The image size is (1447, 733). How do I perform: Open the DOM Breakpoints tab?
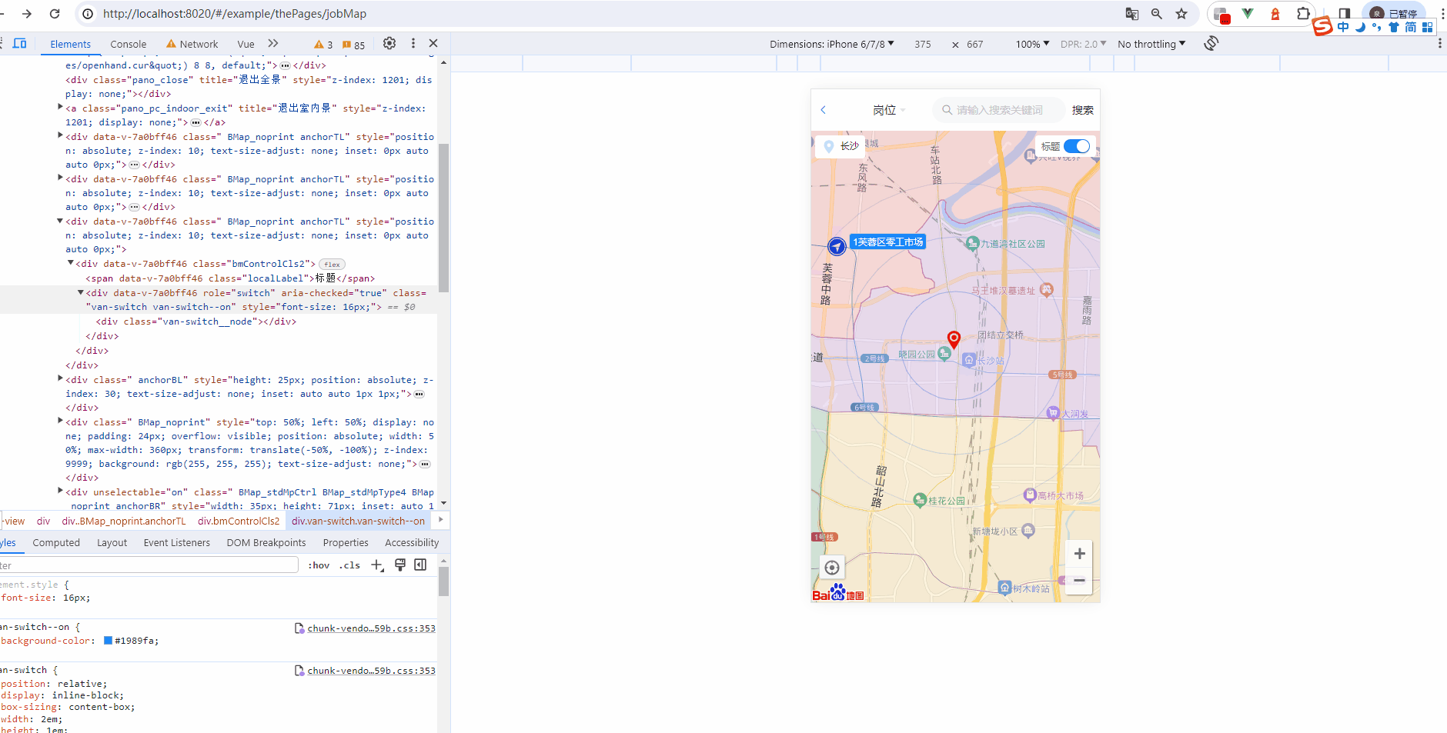click(266, 542)
